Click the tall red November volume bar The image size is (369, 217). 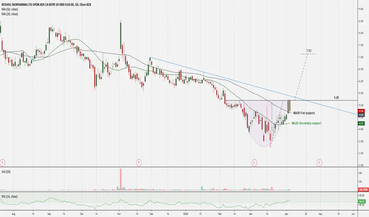(x=121, y=179)
